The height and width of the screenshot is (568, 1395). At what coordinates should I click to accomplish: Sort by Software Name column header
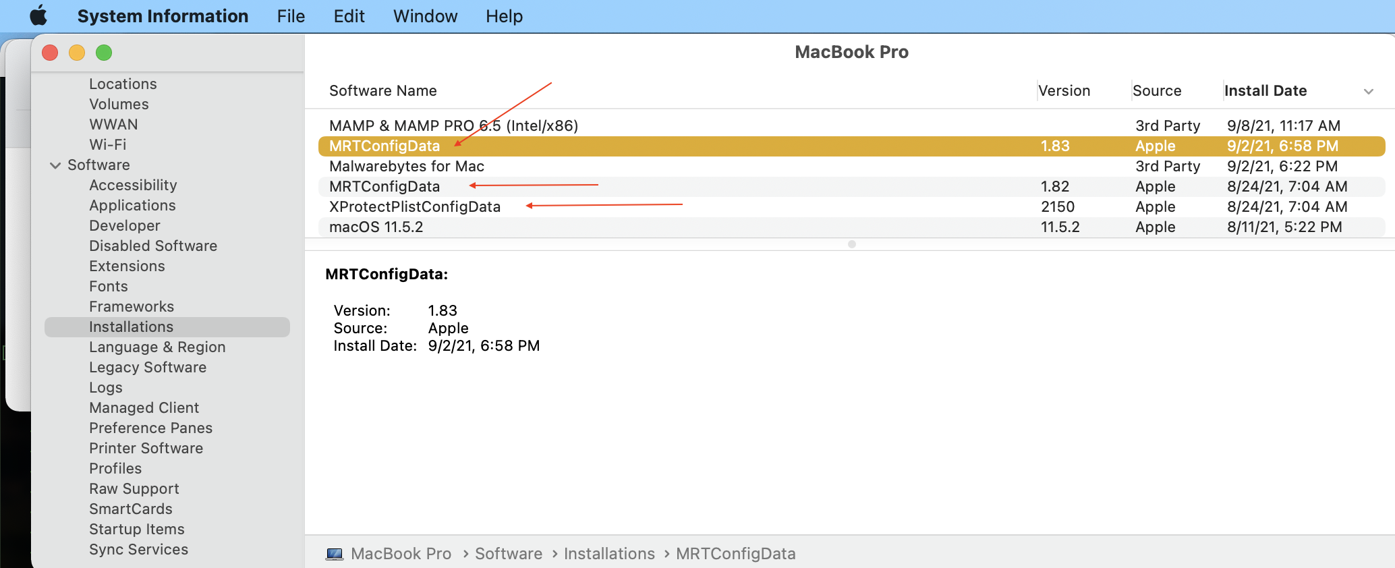pos(382,90)
